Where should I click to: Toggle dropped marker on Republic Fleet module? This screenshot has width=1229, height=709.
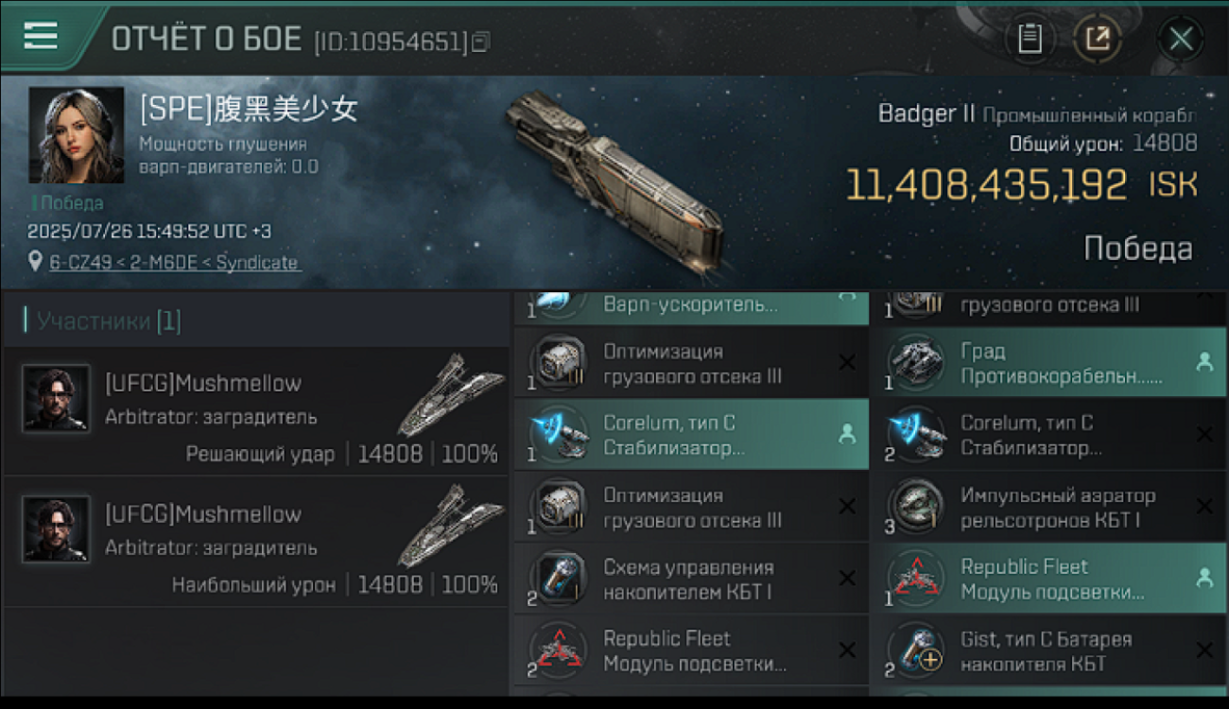[x=1203, y=578]
